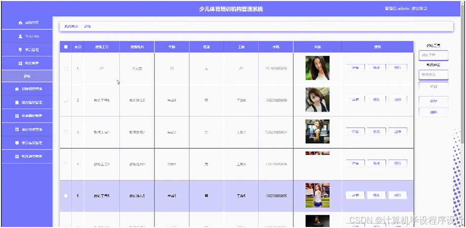Viewport: 466px width, 228px height.
Task: Open 系统首页 via the home icon
Action: (20, 23)
